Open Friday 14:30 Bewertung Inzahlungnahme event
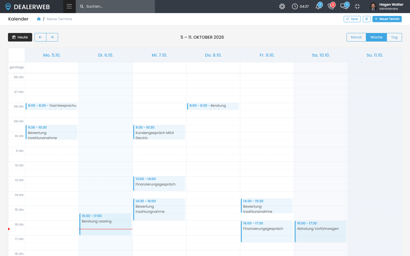Viewport: 410px width, 256px height. [267, 206]
